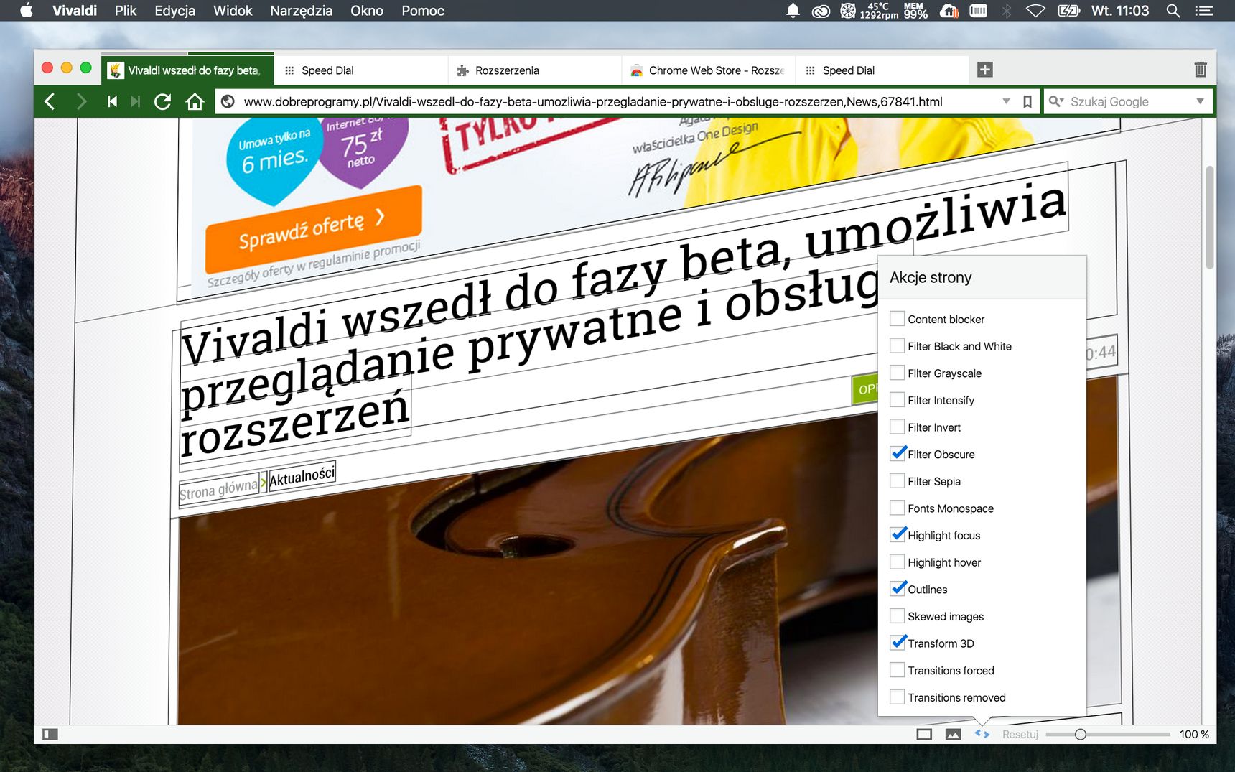Enable Filter Sepia
Image resolution: width=1235 pixels, height=772 pixels.
898,480
